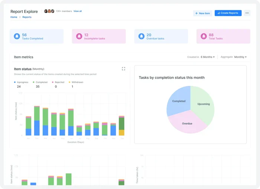
Task: Expand Item status chart to fullscreen
Action: click(123, 69)
